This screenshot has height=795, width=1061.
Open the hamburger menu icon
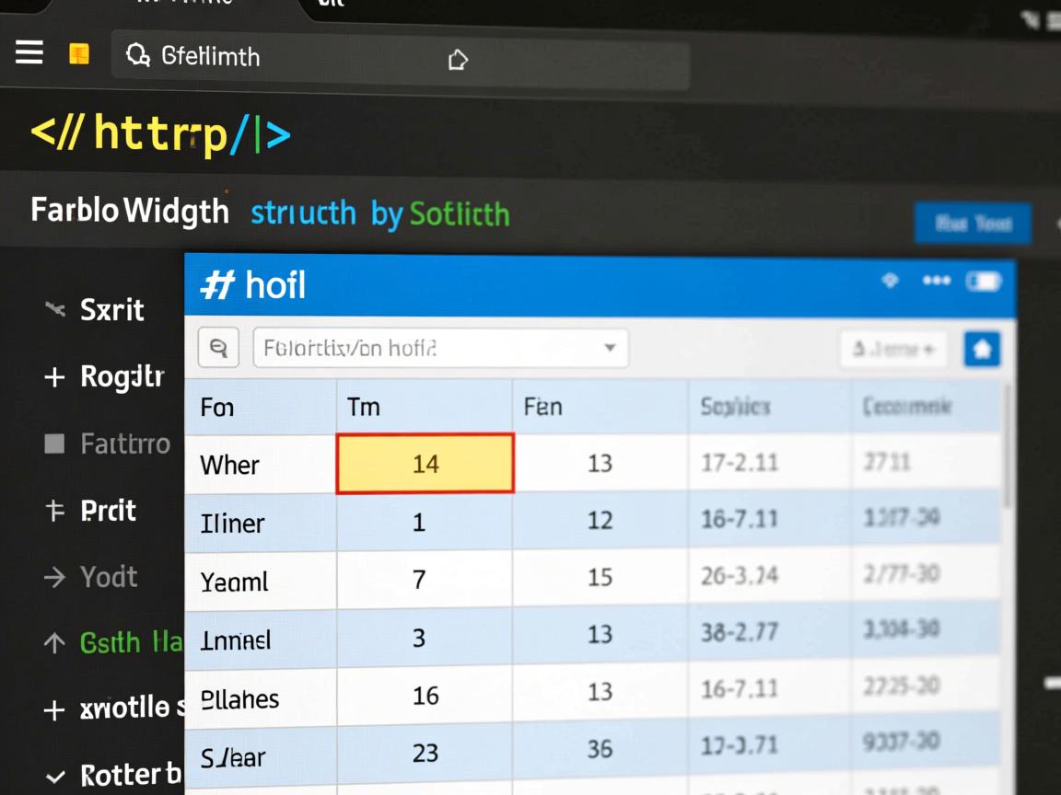[x=29, y=53]
